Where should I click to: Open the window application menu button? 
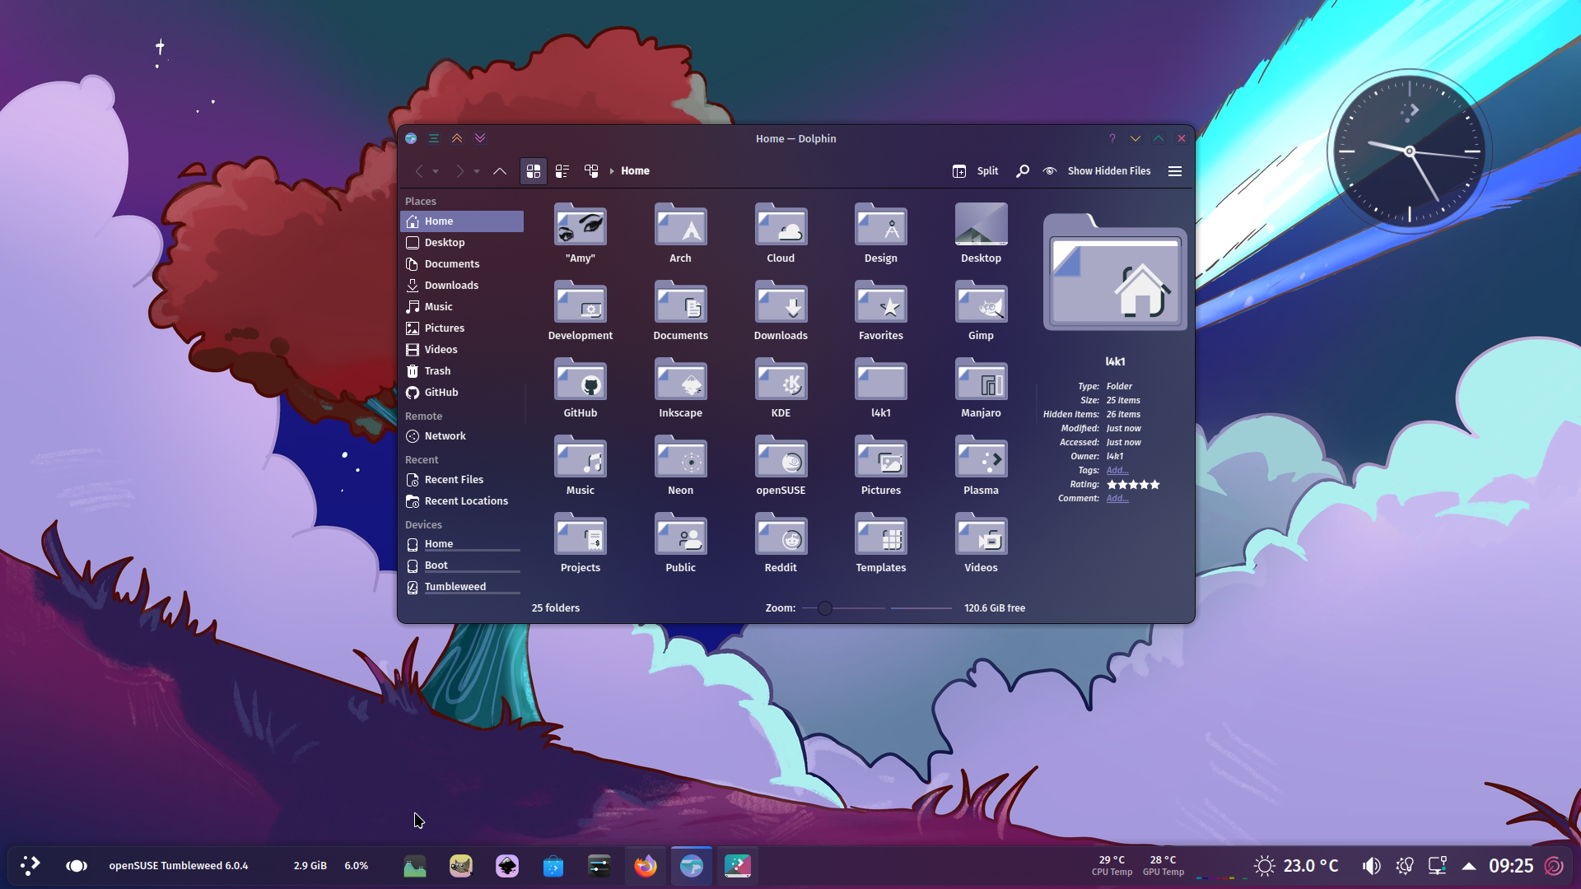[x=434, y=138]
